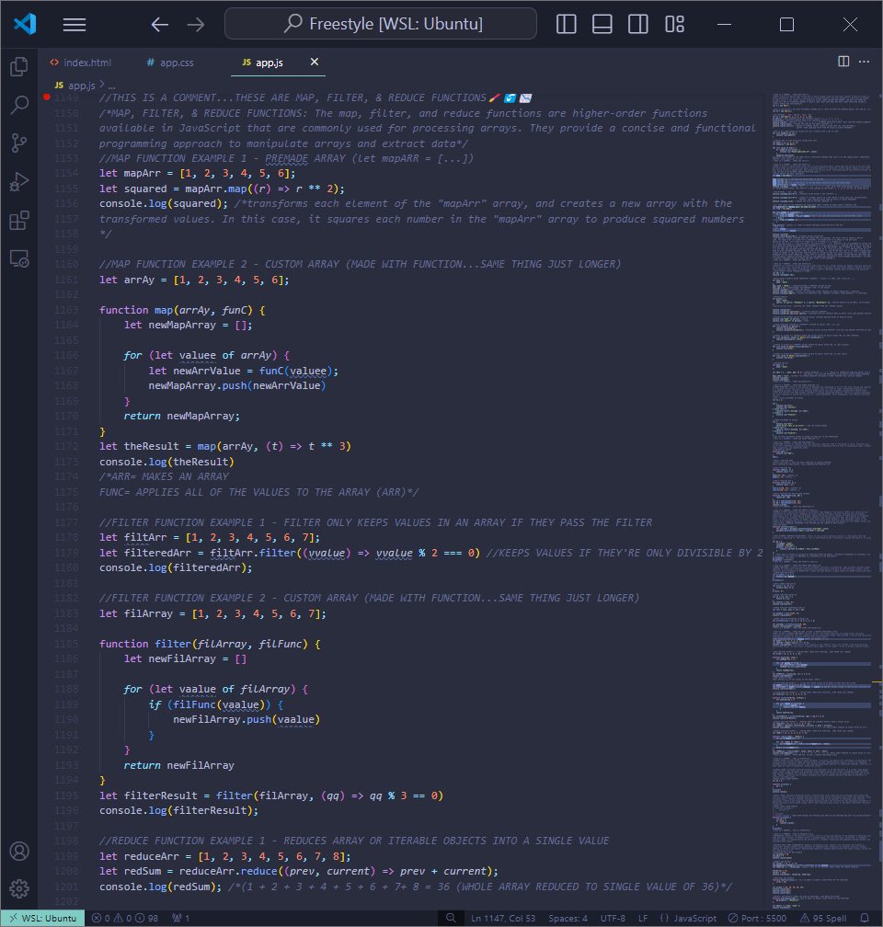
Task: Click 'filterResult' on line 1195
Action: (x=161, y=795)
